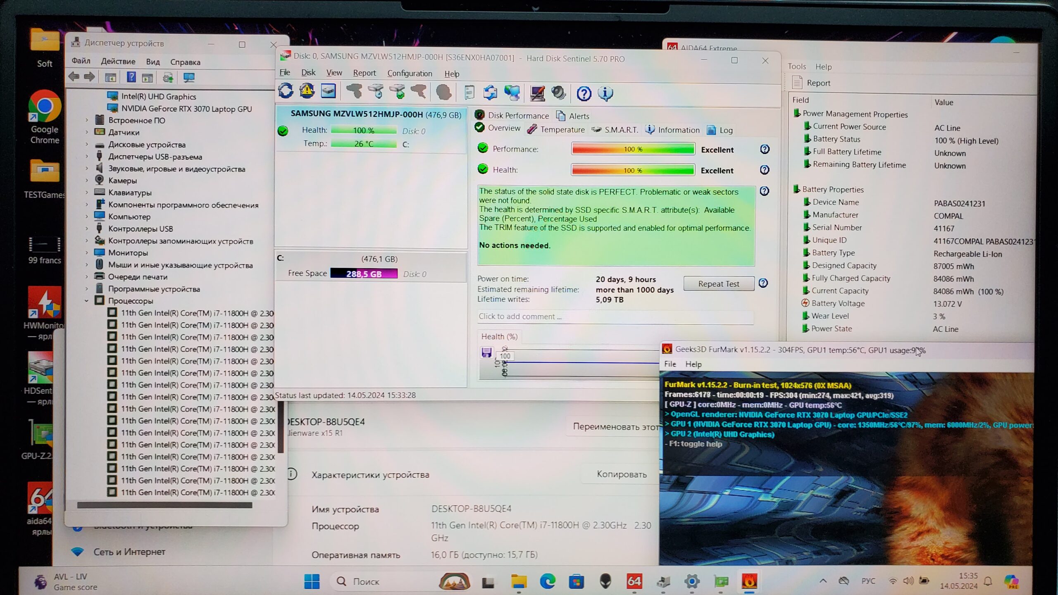Image resolution: width=1058 pixels, height=595 pixels.
Task: Click the help icon beside Performance bar
Action: 765,150
